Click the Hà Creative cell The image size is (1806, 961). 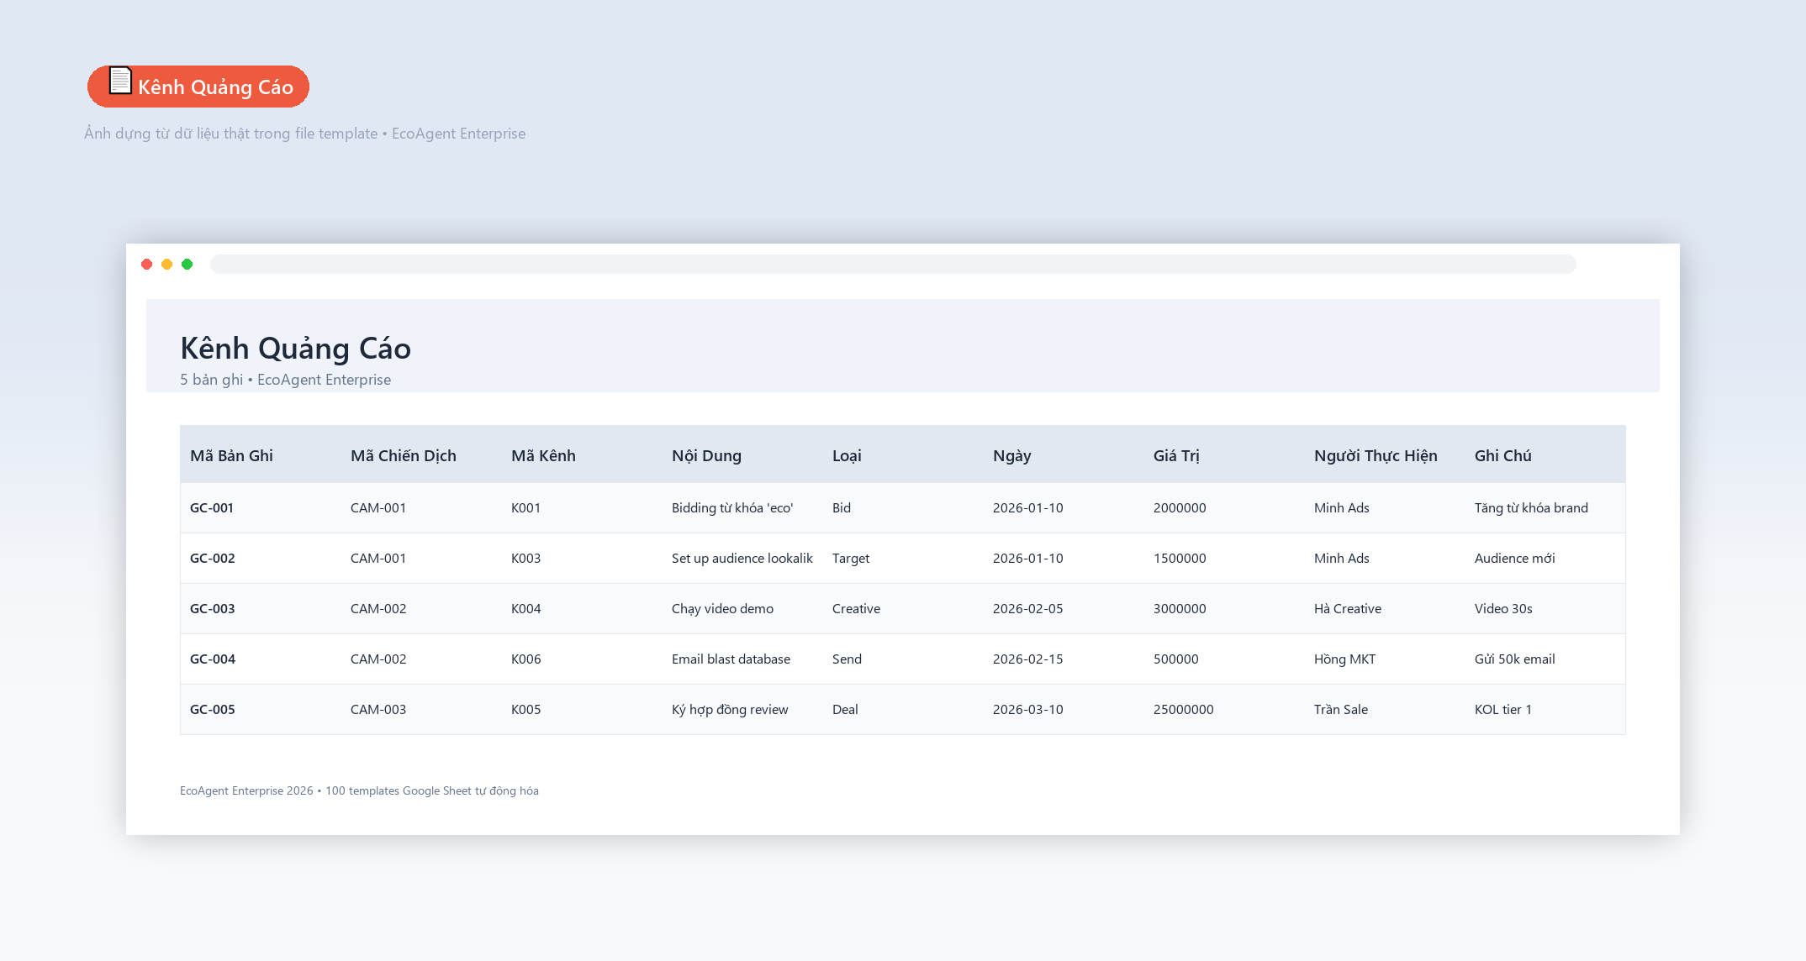click(1347, 608)
